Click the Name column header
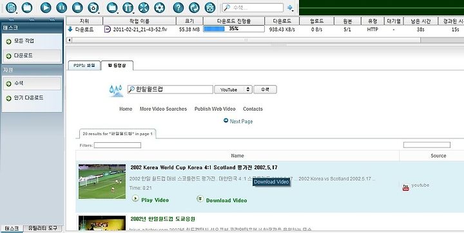 coord(237,156)
